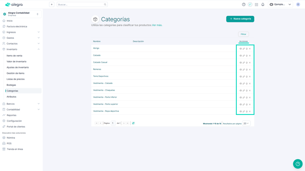The image size is (305, 171).
Task: View the Vestimenta - Parte superior category
Action: 241,104
